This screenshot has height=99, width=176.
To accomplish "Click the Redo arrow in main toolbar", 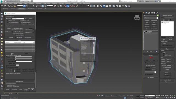I will (x=5, y=6).
